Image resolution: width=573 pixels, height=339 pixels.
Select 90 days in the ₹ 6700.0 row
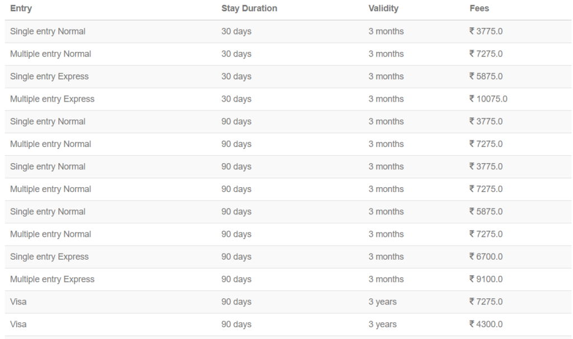[x=236, y=256]
